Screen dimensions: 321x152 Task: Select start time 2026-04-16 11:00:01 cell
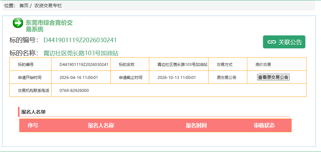click(79, 77)
